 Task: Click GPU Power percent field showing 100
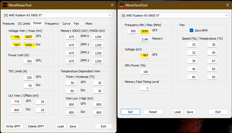[145, 72]
